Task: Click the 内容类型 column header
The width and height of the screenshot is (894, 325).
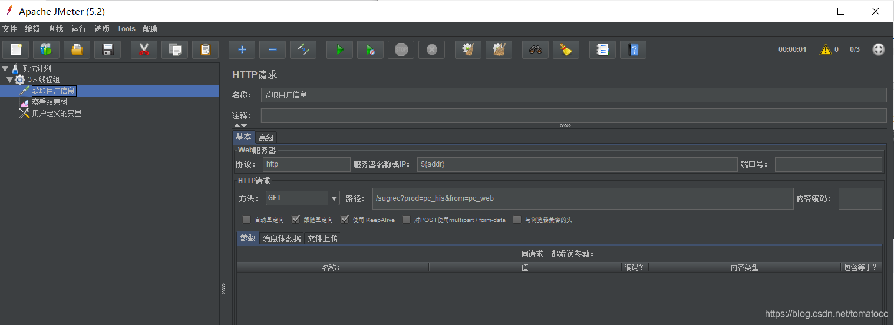Action: tap(744, 267)
